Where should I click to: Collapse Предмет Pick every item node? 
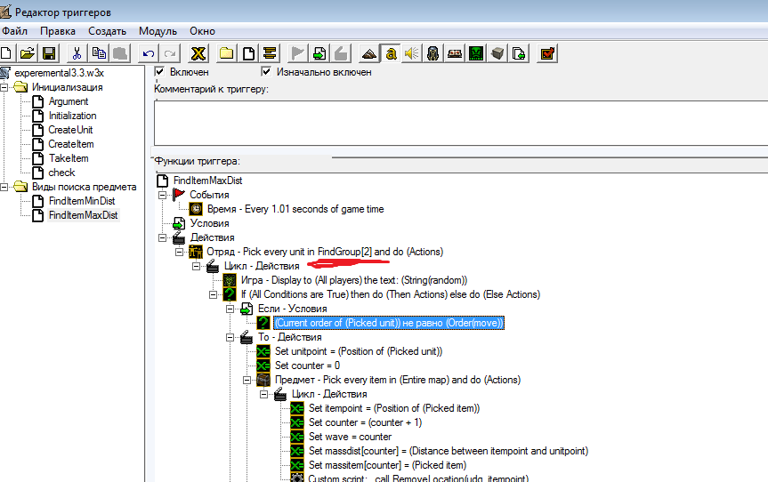click(247, 380)
